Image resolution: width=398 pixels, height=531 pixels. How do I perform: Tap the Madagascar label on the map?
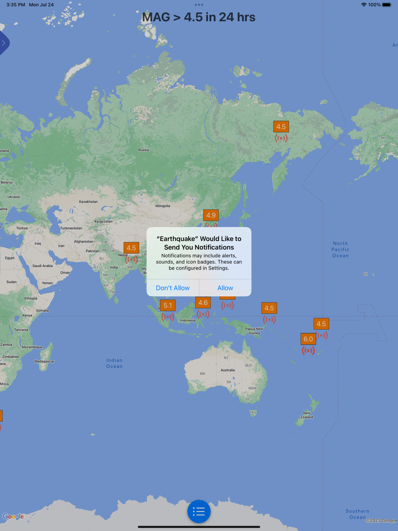click(44, 361)
